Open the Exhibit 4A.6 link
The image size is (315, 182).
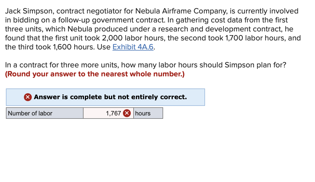point(133,47)
